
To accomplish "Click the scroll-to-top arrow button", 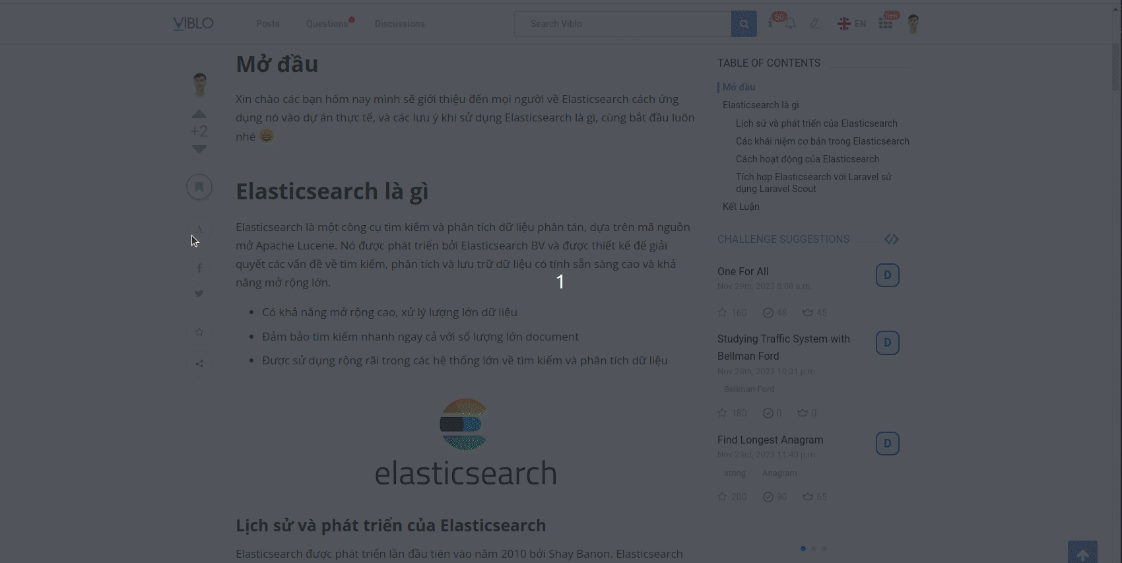I will point(1082,552).
